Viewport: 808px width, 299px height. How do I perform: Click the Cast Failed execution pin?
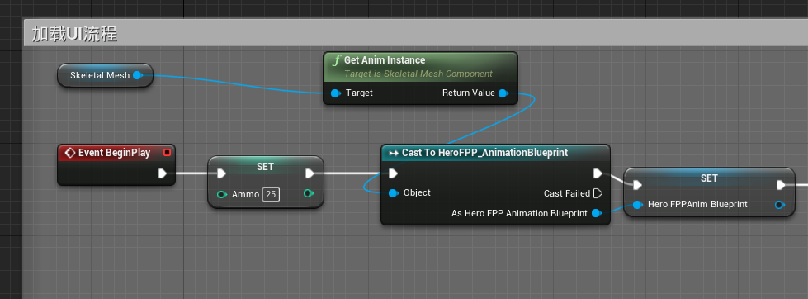[x=598, y=193]
